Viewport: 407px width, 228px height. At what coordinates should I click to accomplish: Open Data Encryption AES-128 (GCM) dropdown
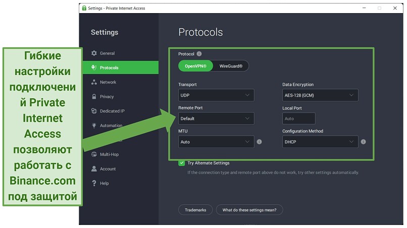click(x=320, y=95)
